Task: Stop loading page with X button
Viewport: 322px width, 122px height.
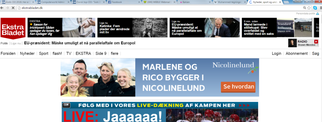Action: click(x=13, y=8)
